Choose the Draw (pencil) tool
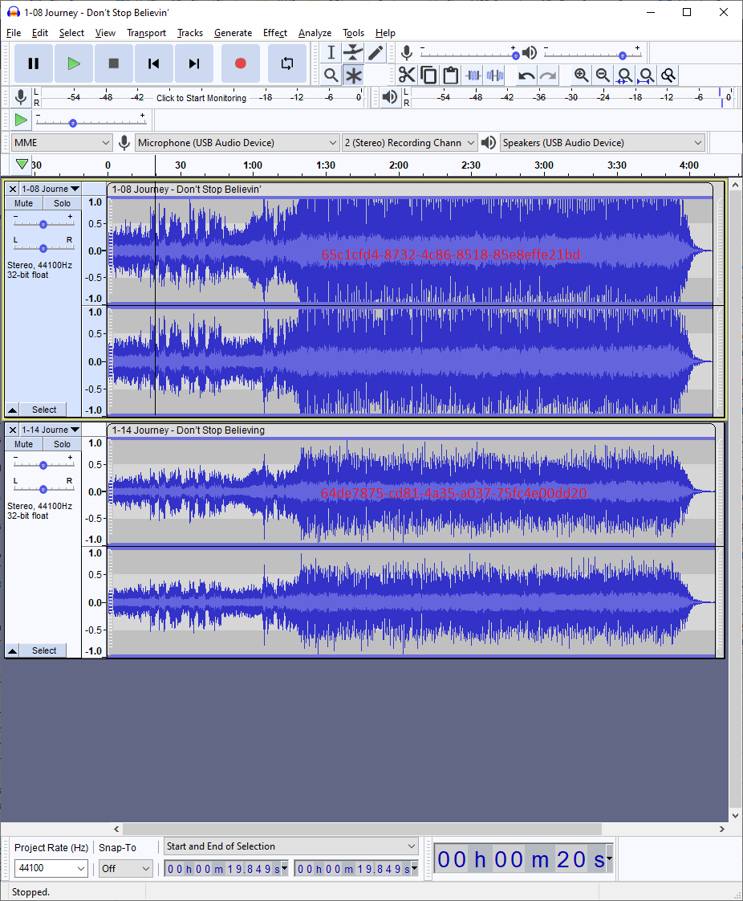743x901 pixels. tap(376, 53)
